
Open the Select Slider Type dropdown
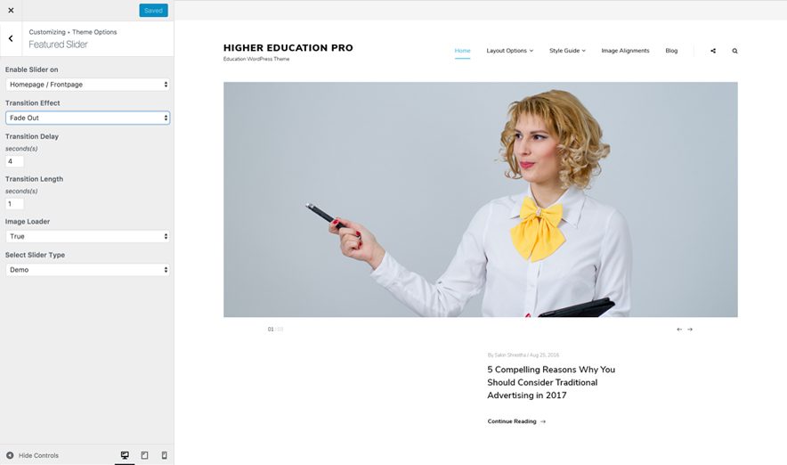(87, 269)
